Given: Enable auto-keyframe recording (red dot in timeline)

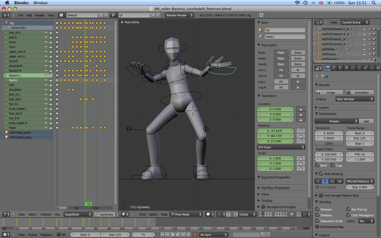Looking at the screenshot, I should [195, 235].
